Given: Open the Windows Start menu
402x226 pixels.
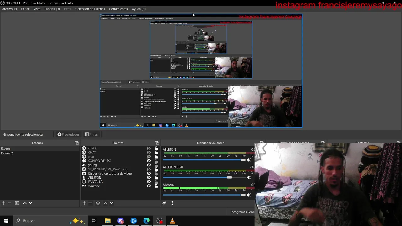Looking at the screenshot, I should pos(6,221).
